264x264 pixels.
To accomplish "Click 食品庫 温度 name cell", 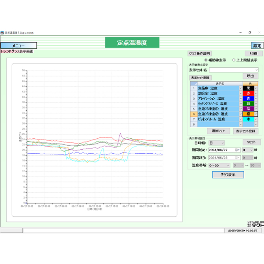I will [x=218, y=88].
